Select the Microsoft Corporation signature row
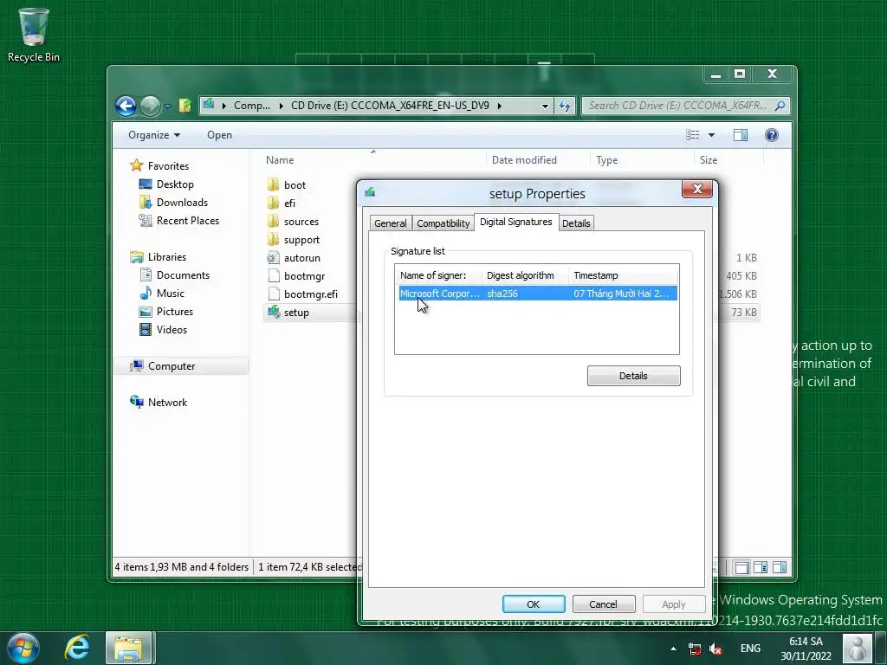 [537, 294]
